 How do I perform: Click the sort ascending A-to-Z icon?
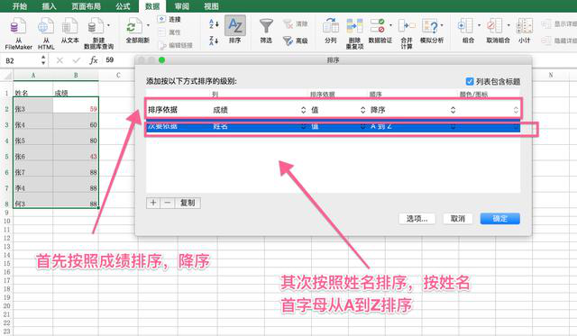(214, 24)
